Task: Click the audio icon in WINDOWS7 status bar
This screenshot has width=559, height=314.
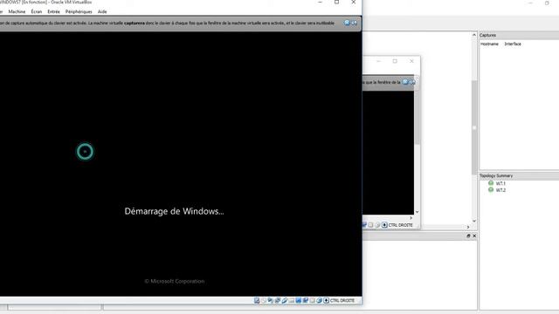Action: click(270, 300)
